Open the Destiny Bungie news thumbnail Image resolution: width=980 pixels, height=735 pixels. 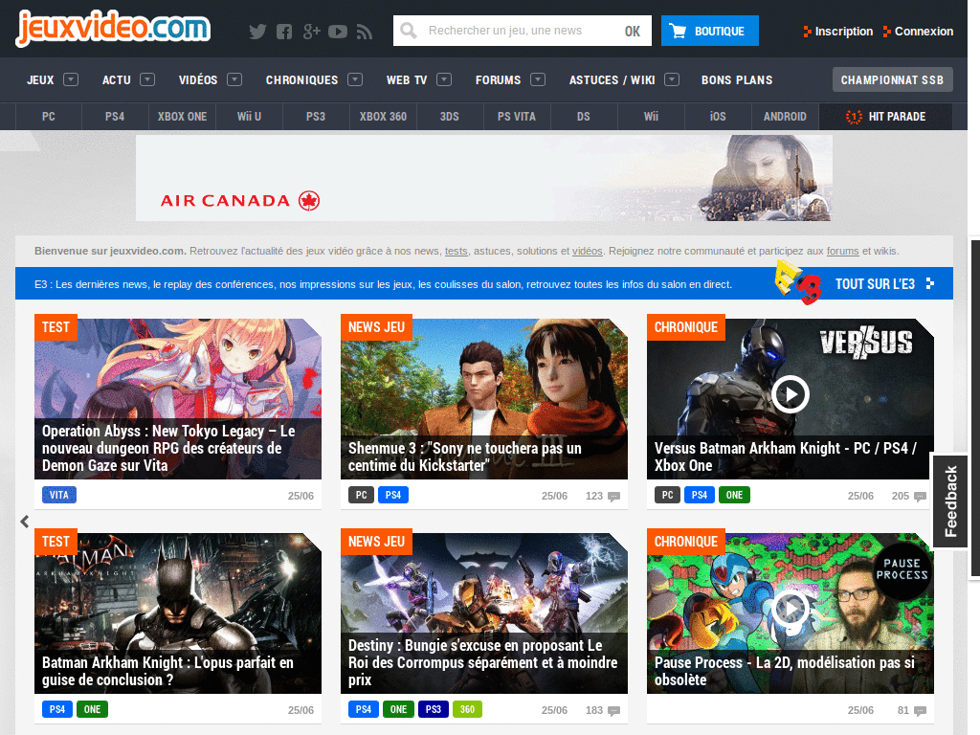point(484,613)
